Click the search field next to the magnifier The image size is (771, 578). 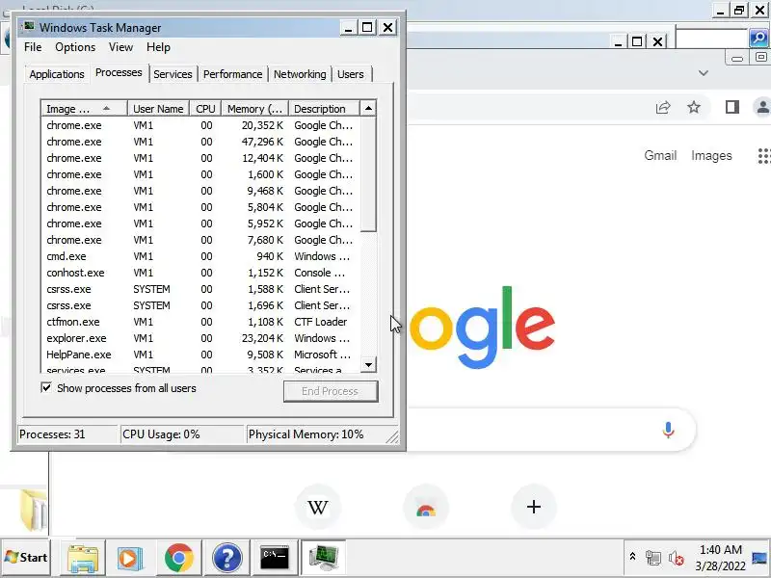tap(711, 39)
